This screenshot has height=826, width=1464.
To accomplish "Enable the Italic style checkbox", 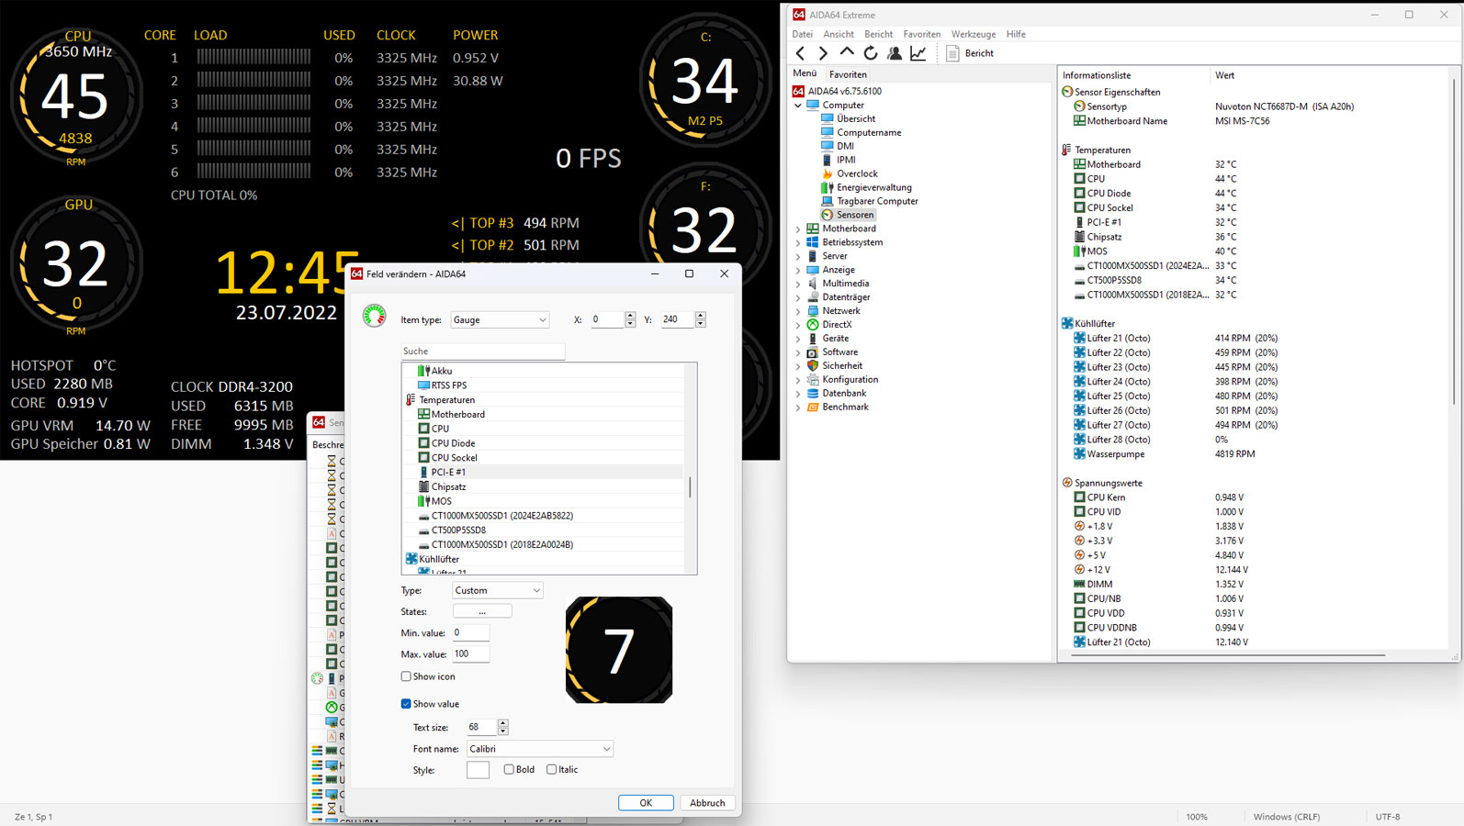I will [552, 770].
